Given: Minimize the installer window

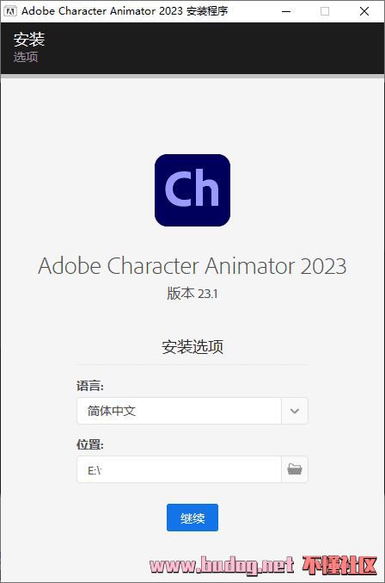Looking at the screenshot, I should pos(286,11).
